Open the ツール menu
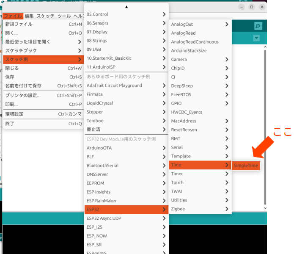Screen dimensions: 294x254 (x=64, y=16)
